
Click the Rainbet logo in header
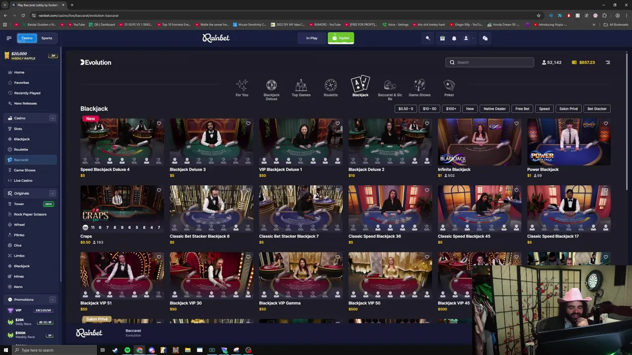pyautogui.click(x=216, y=38)
